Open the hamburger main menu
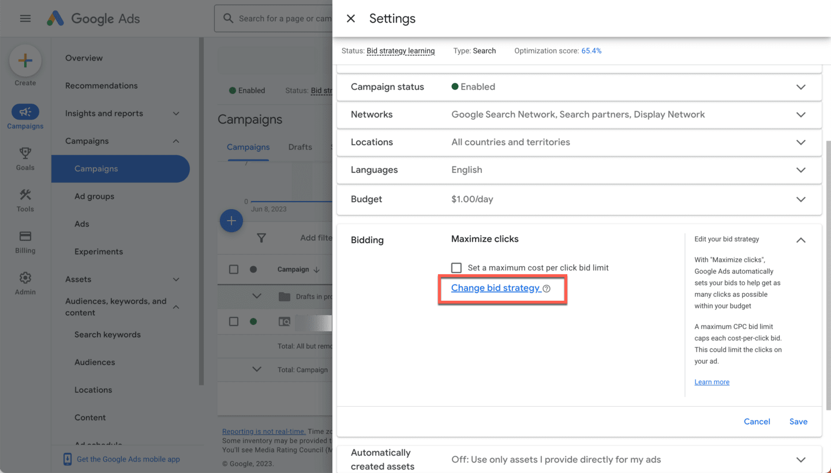Image resolution: width=831 pixels, height=473 pixels. 25,18
